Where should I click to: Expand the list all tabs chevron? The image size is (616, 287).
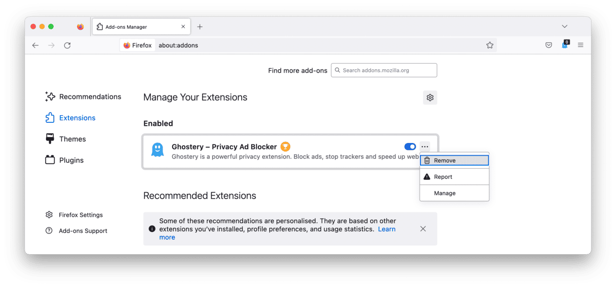(565, 26)
